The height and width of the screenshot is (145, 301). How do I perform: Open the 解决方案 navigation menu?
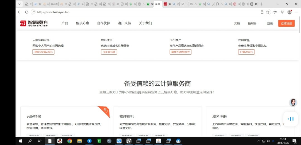coord(82,23)
